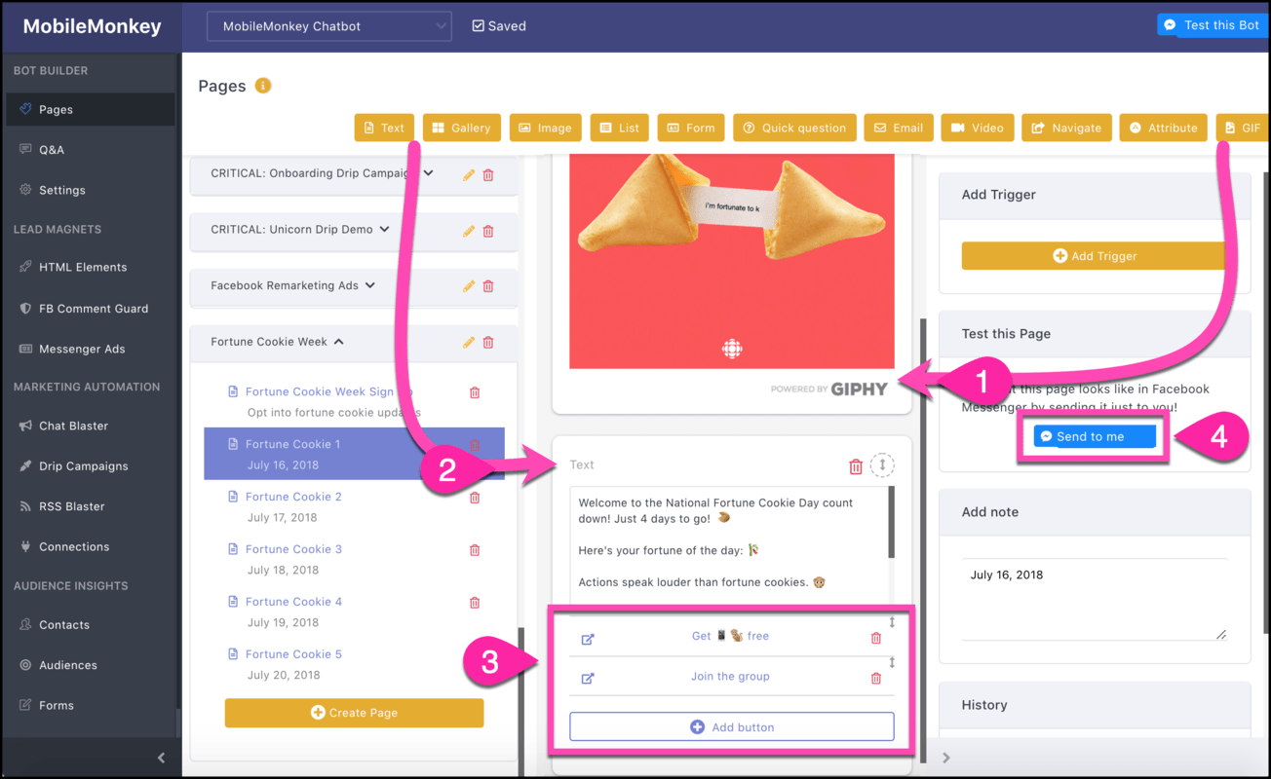The image size is (1271, 779).
Task: Click the Test this Bot button
Action: pyautogui.click(x=1213, y=25)
